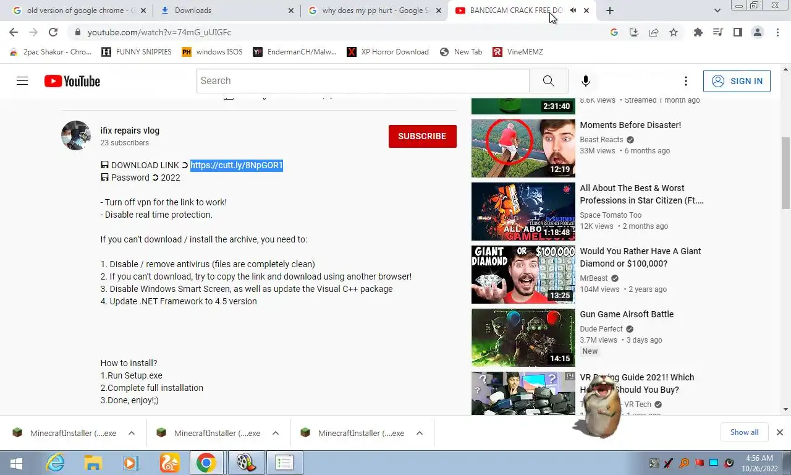Viewport: 791px width, 475px height.
Task: Close the downloads shelf
Action: tap(779, 432)
